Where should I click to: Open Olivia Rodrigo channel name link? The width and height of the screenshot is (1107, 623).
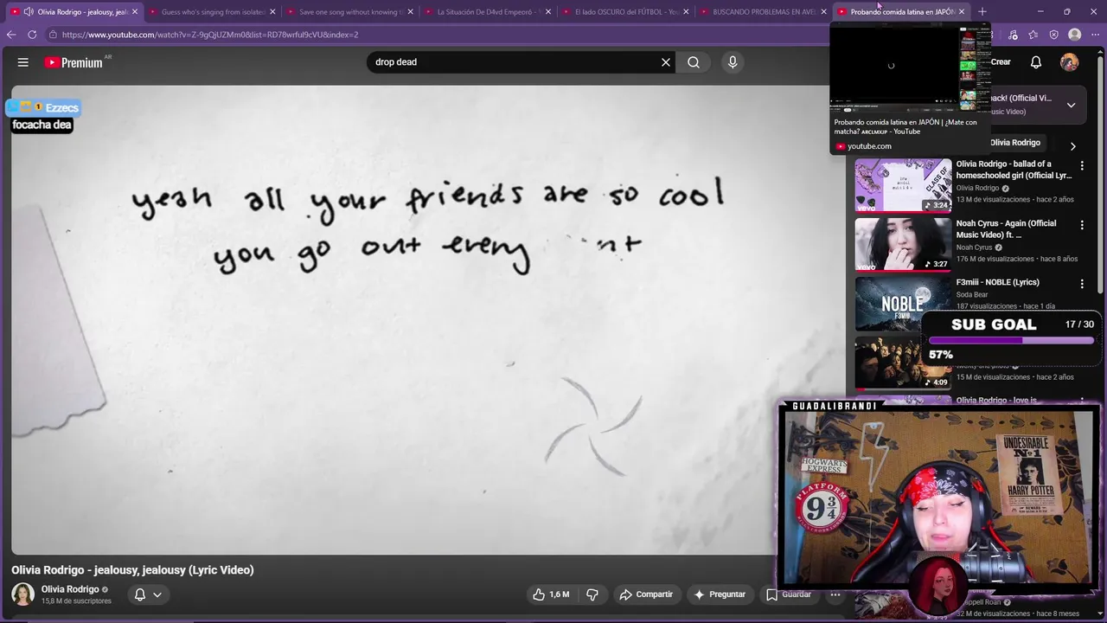pyautogui.click(x=70, y=589)
